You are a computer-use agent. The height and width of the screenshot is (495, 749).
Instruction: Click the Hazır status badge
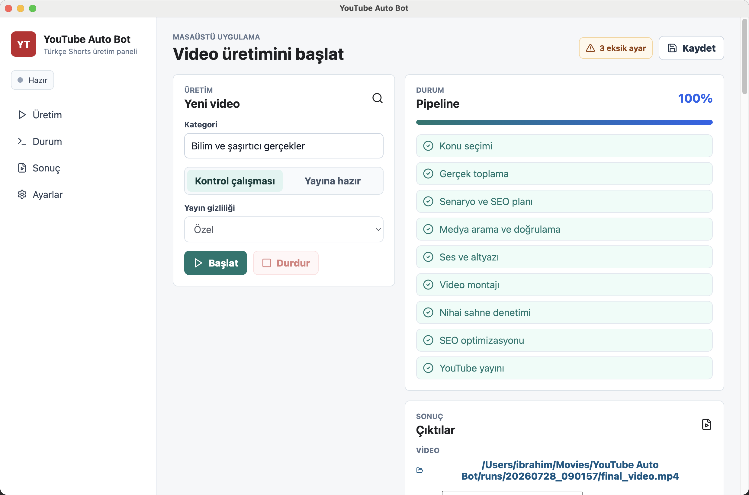[32, 80]
